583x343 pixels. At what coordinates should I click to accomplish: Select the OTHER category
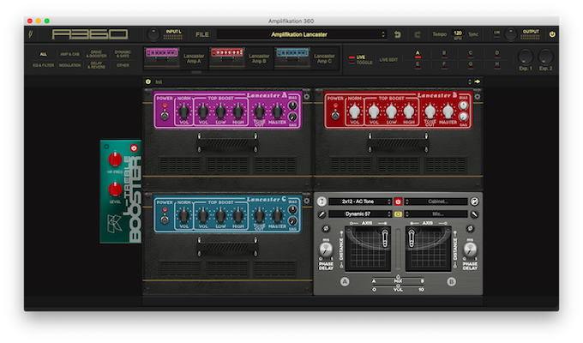(x=123, y=65)
